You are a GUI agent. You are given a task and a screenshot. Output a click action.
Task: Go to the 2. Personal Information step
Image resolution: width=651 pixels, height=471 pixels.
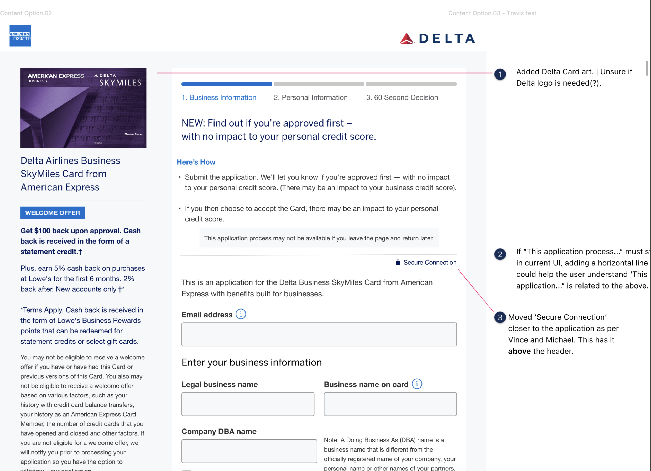tap(311, 98)
